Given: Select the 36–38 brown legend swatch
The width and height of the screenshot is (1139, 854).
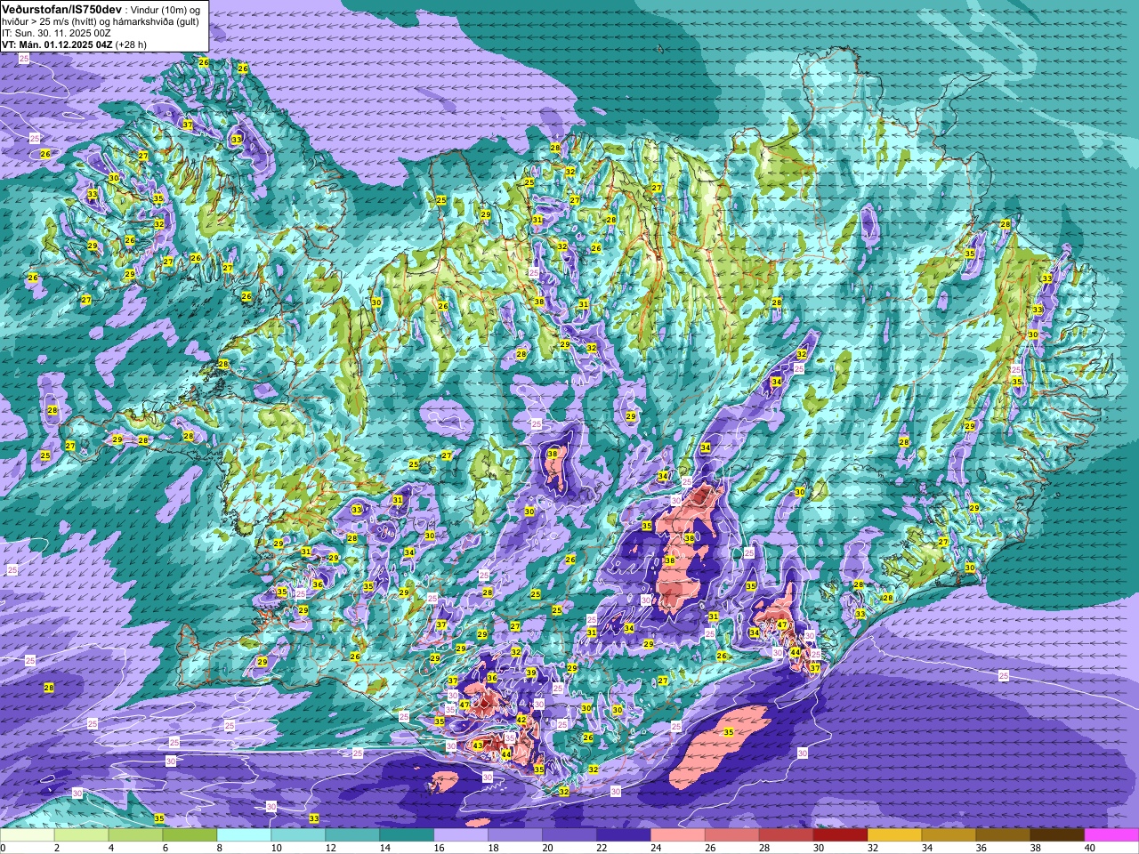Looking at the screenshot, I should 1004,835.
